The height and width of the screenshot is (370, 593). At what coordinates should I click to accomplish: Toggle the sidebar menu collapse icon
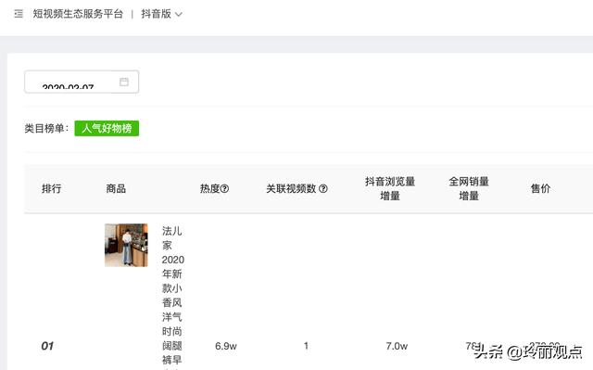tap(19, 14)
